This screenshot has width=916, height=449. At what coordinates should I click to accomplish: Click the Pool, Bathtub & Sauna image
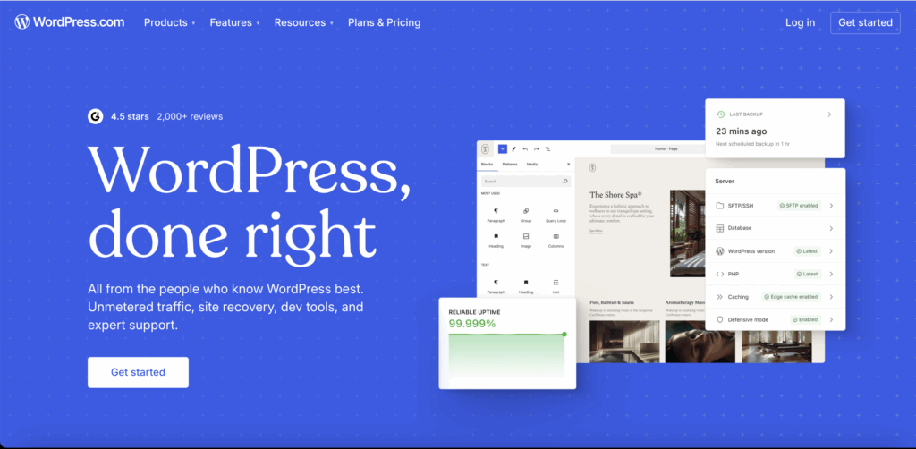[623, 342]
